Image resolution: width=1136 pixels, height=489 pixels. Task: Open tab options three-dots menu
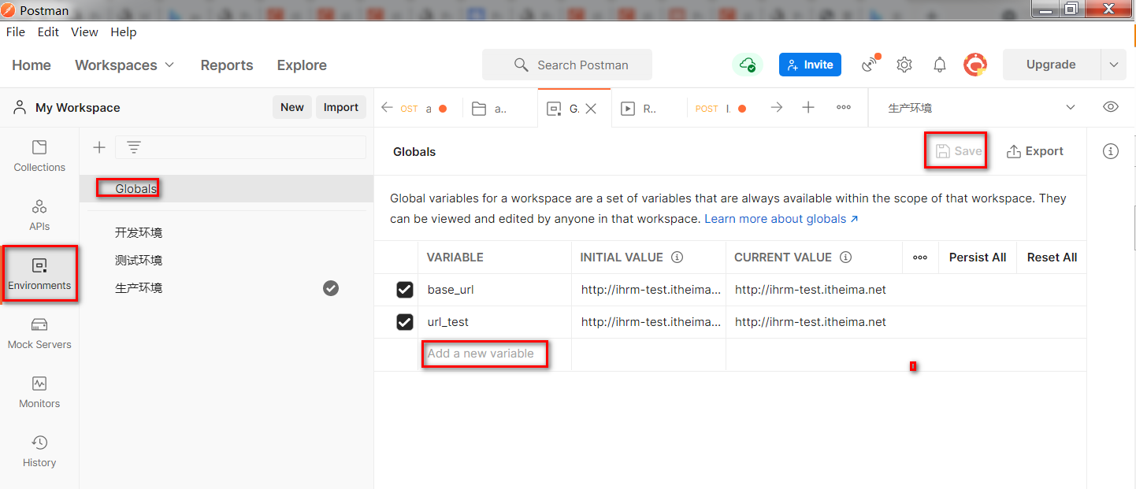844,108
